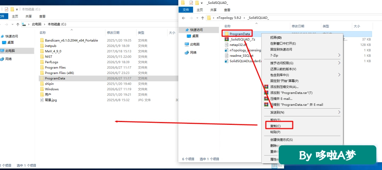Select 网络 in _SolidSQUAD_ navigation pane
The image size is (382, 170).
[193, 53]
